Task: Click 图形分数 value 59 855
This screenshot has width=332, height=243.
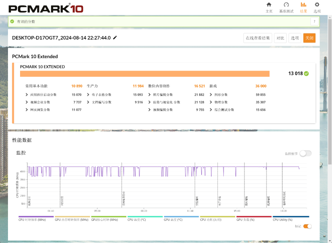Action: tap(260, 95)
